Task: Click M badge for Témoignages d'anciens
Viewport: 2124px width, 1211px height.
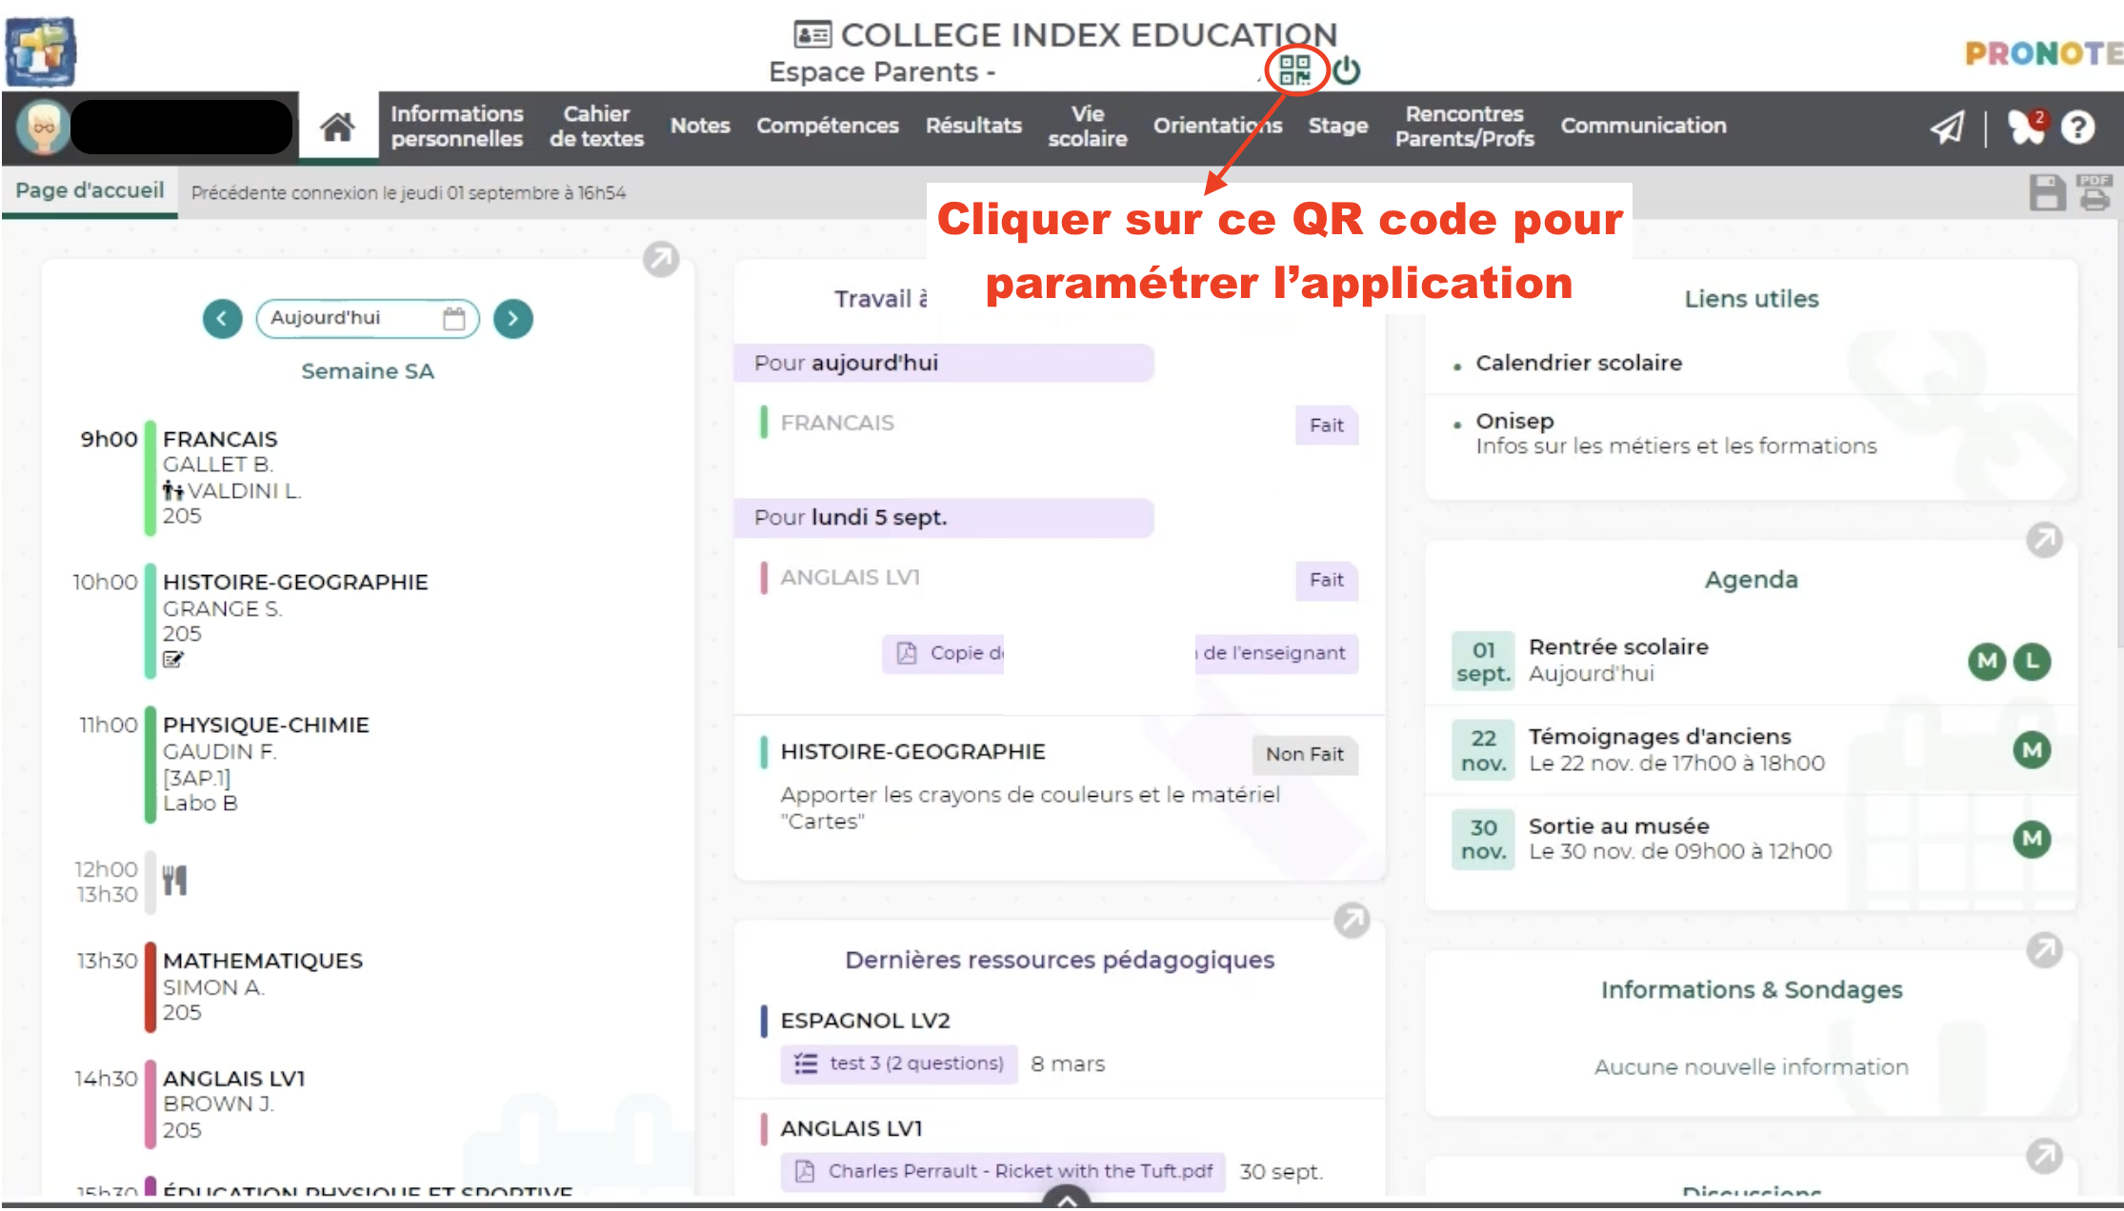Action: [2032, 750]
